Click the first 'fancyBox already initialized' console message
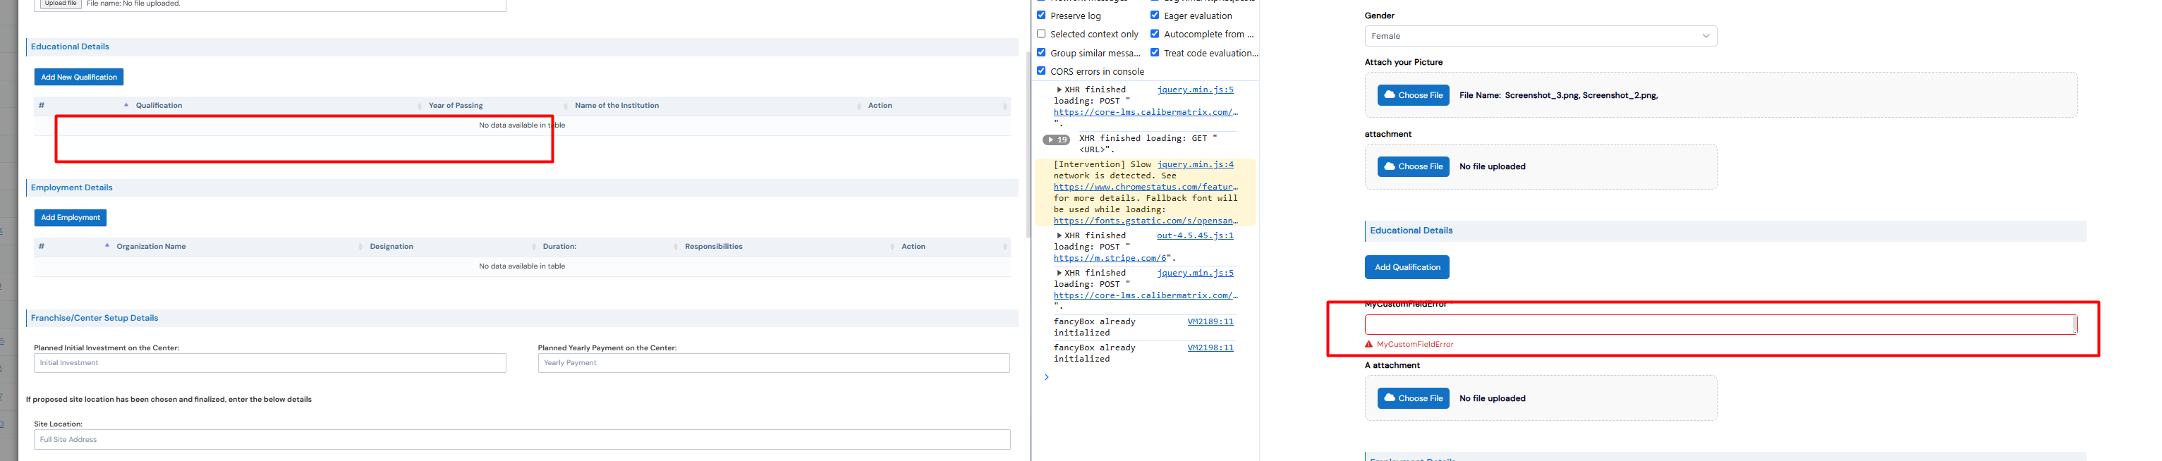 click(x=1095, y=328)
